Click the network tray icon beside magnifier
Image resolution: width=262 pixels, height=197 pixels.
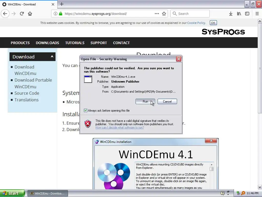pos(238,193)
